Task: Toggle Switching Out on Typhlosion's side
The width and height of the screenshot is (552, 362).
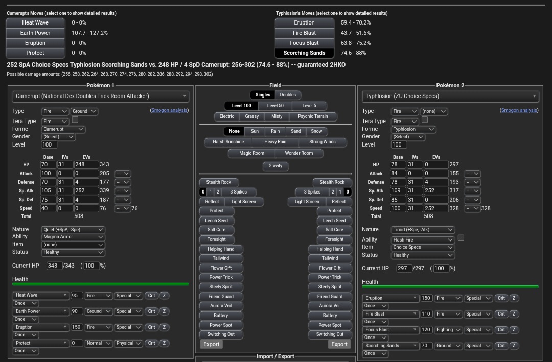Action: 330,334
